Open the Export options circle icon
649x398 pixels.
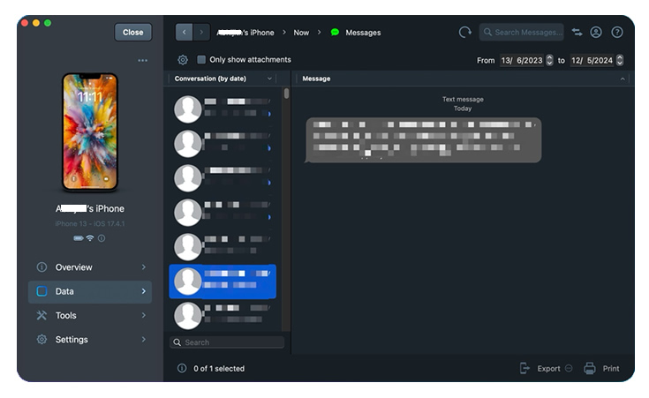click(569, 368)
